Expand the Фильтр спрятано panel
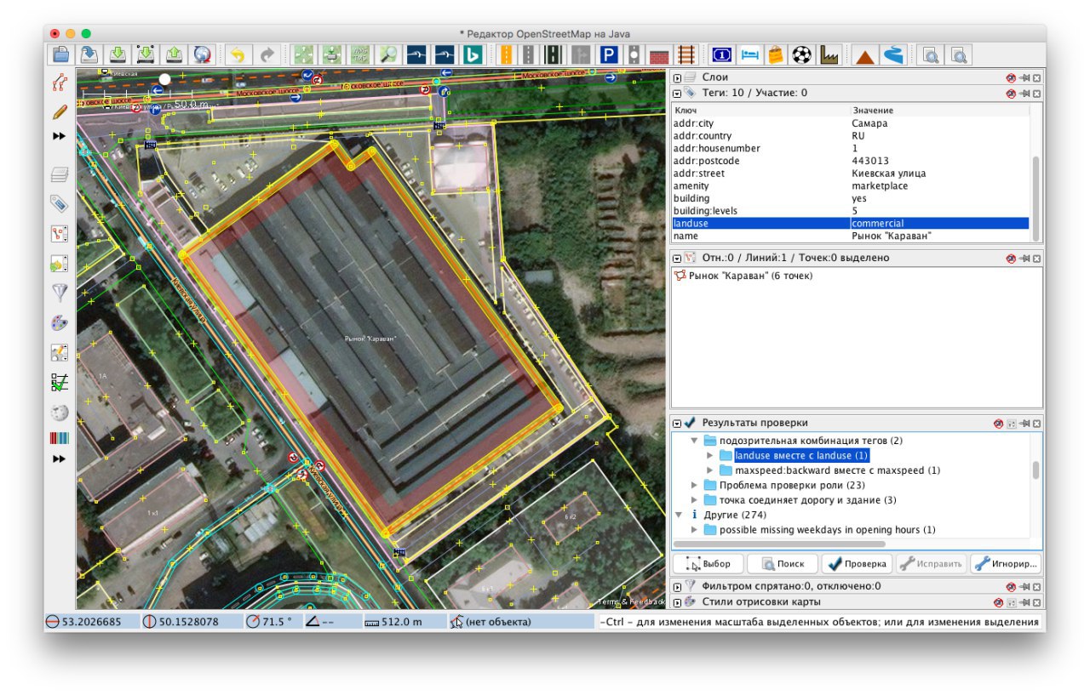Screen dimensions: 1090x695 tap(678, 586)
